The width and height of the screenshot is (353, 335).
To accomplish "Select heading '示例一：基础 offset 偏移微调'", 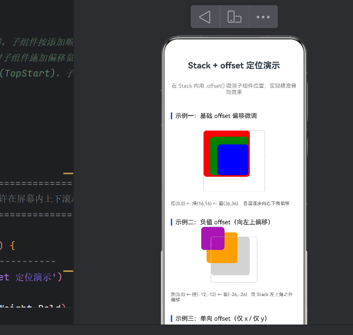I will (x=216, y=116).
